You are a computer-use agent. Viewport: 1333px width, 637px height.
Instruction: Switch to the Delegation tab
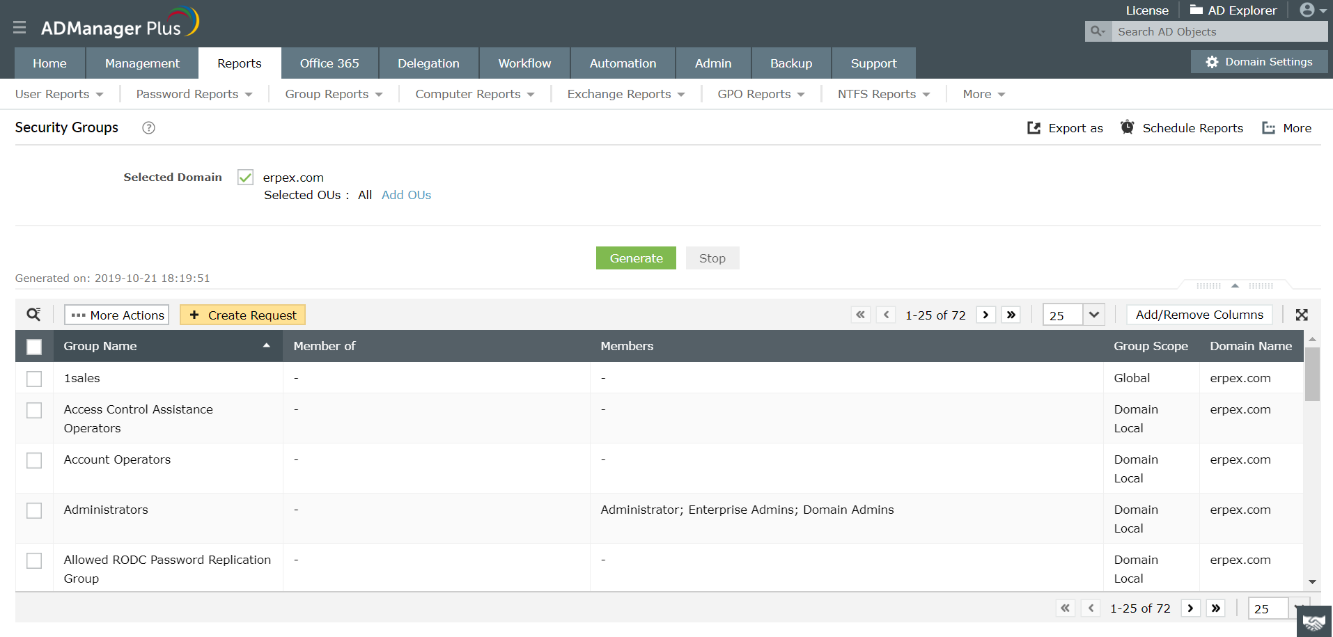point(428,63)
